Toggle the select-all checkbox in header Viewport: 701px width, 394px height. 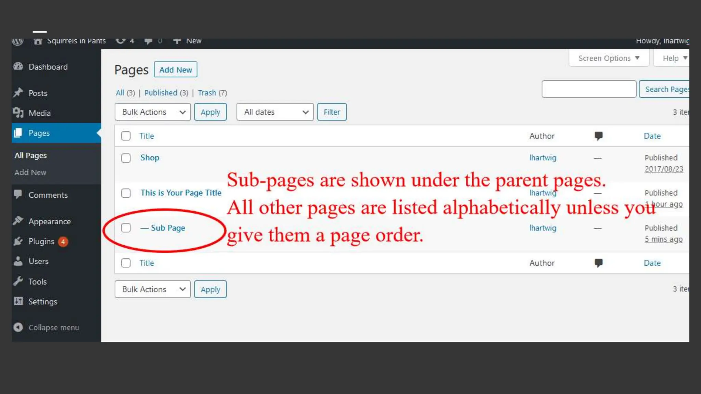pyautogui.click(x=126, y=136)
